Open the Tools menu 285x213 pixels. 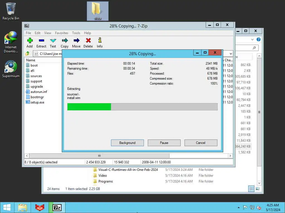click(x=76, y=33)
